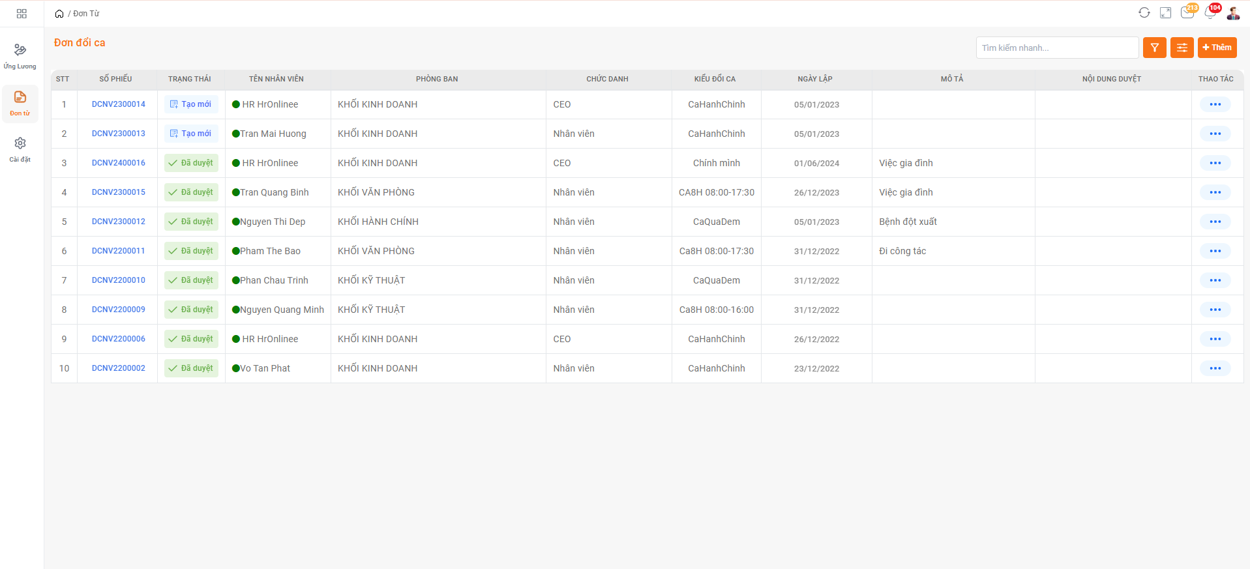Click the home icon in breadcrumb
This screenshot has width=1250, height=569.
pyautogui.click(x=59, y=14)
